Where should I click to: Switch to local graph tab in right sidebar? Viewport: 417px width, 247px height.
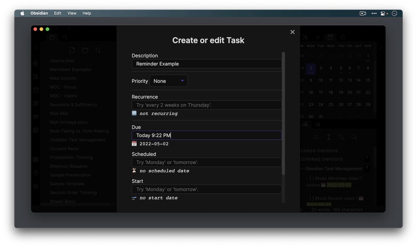(305, 37)
